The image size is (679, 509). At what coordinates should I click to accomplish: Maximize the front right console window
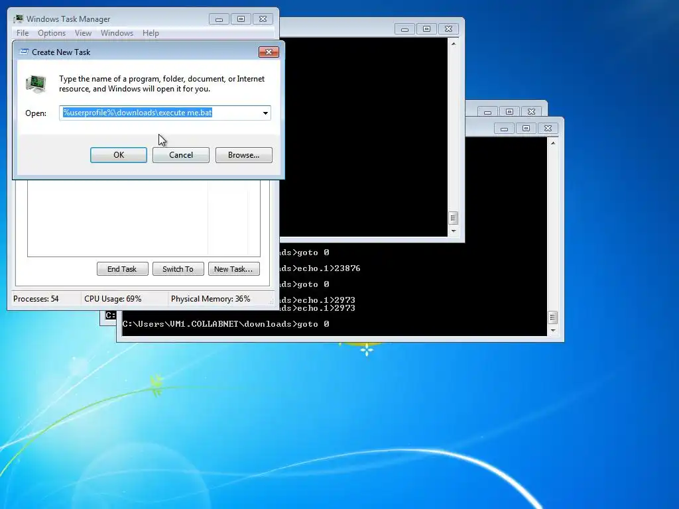(x=526, y=129)
